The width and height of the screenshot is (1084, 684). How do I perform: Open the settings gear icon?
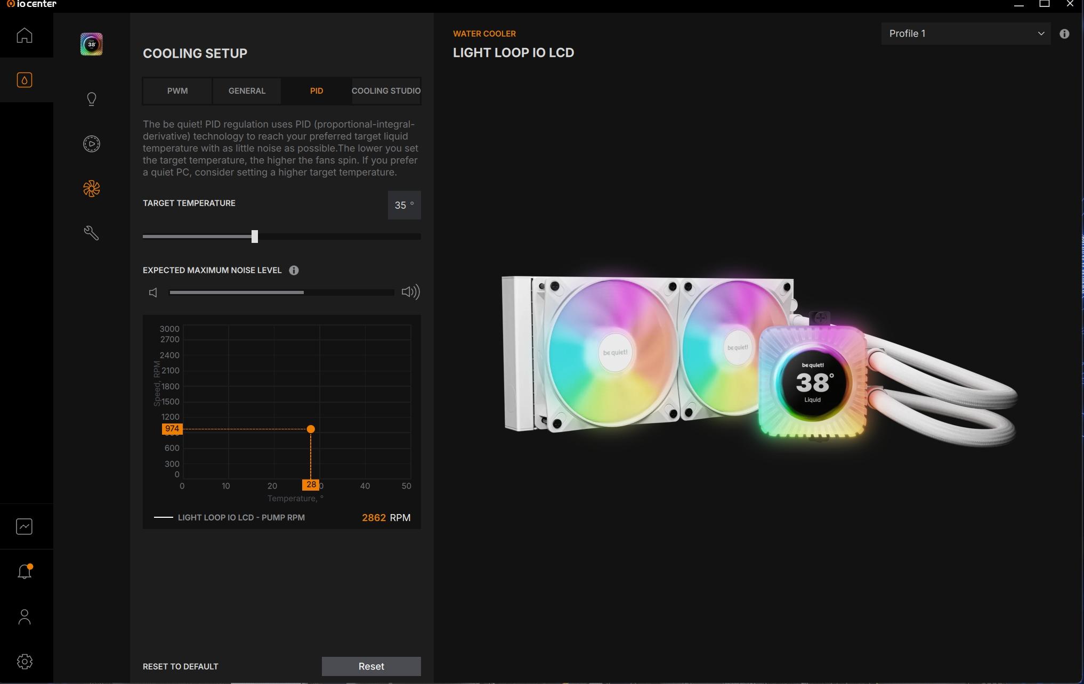25,662
